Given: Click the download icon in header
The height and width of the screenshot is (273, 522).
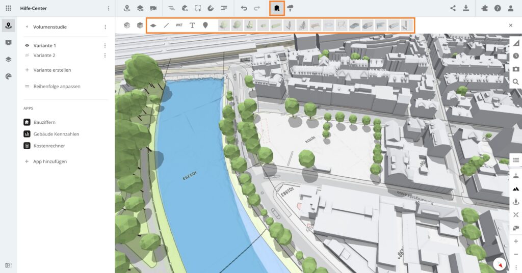Looking at the screenshot, I should pyautogui.click(x=466, y=8).
